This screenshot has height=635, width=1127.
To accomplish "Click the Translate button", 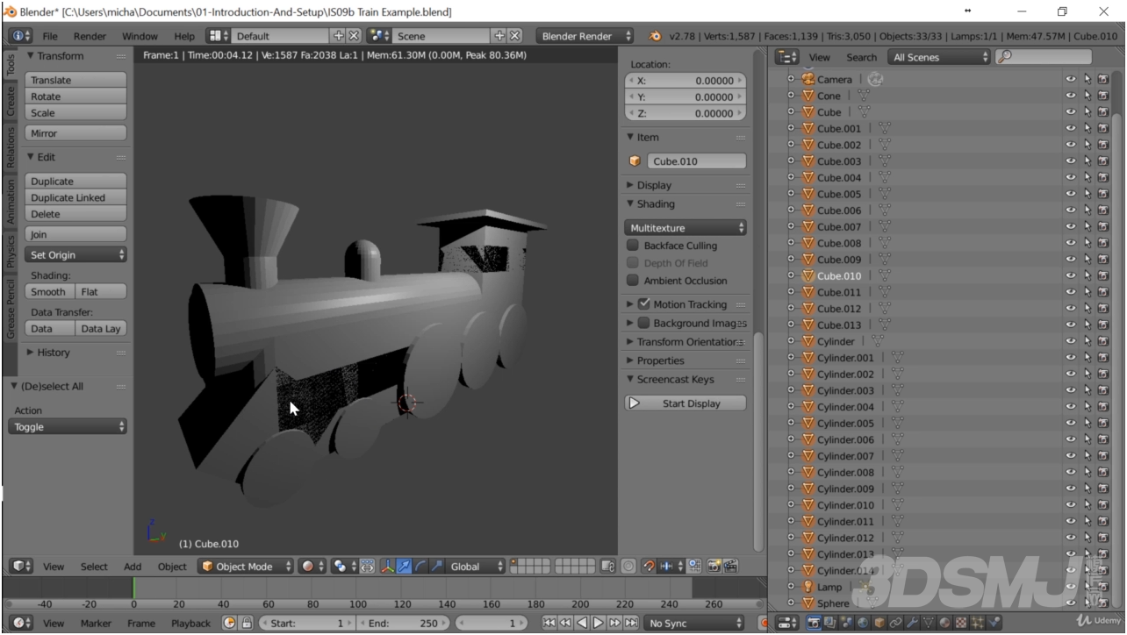I will tap(76, 80).
